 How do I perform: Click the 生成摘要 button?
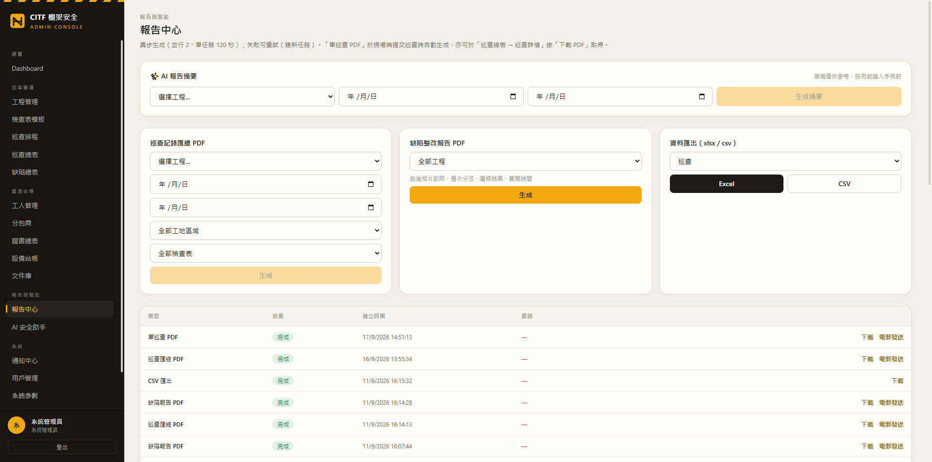click(x=809, y=96)
